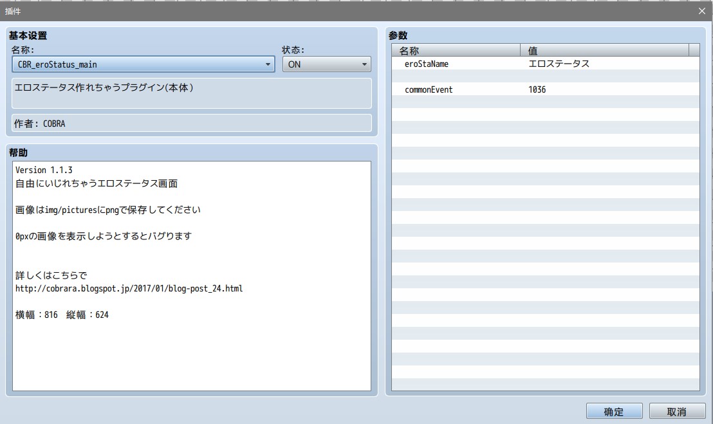Select the commonEvent parameter row
713x424 pixels.
[545, 89]
